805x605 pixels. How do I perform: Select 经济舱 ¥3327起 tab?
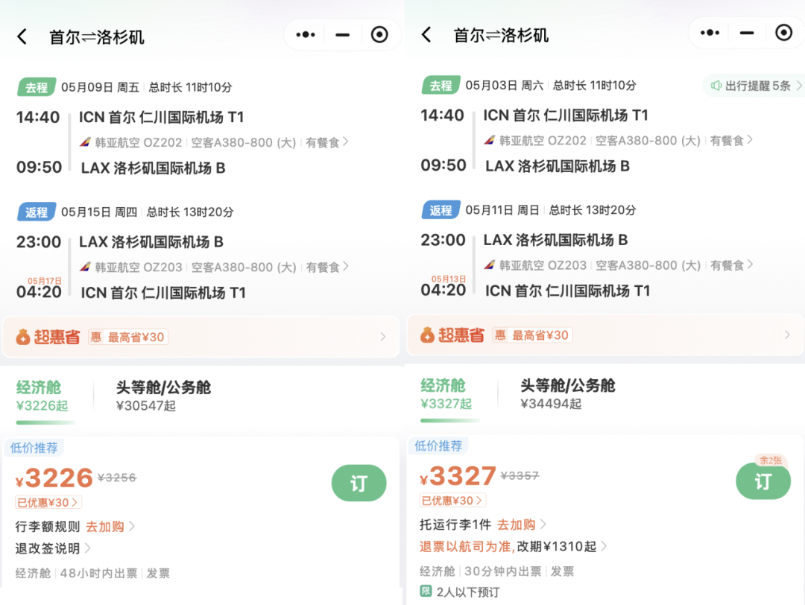(x=446, y=393)
